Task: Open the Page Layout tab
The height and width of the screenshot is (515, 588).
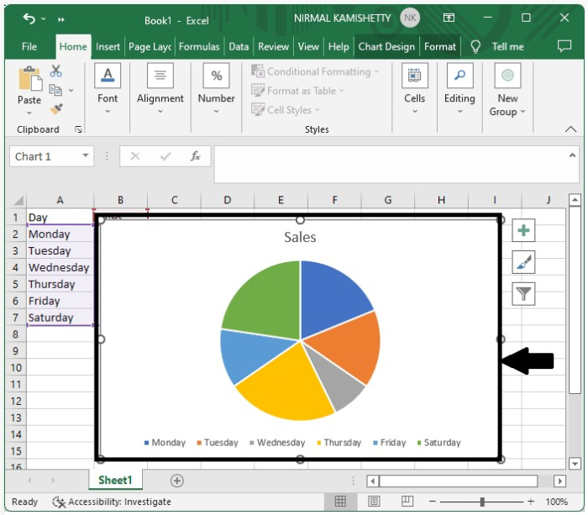Action: pyautogui.click(x=150, y=46)
